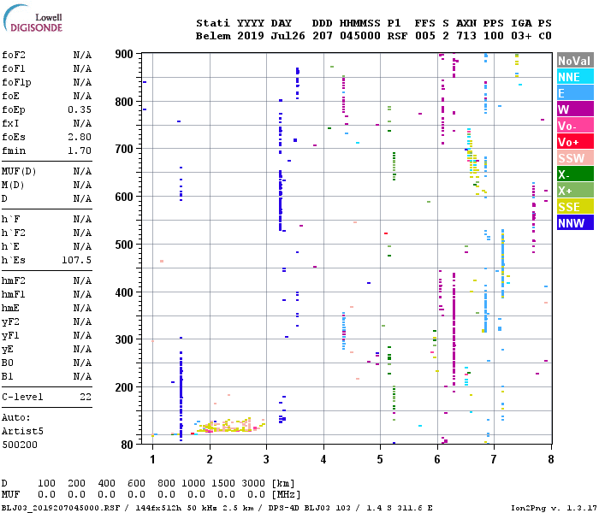Screen dimensions: 599x513
Task: Click the 500200 version number
Action: (20, 445)
